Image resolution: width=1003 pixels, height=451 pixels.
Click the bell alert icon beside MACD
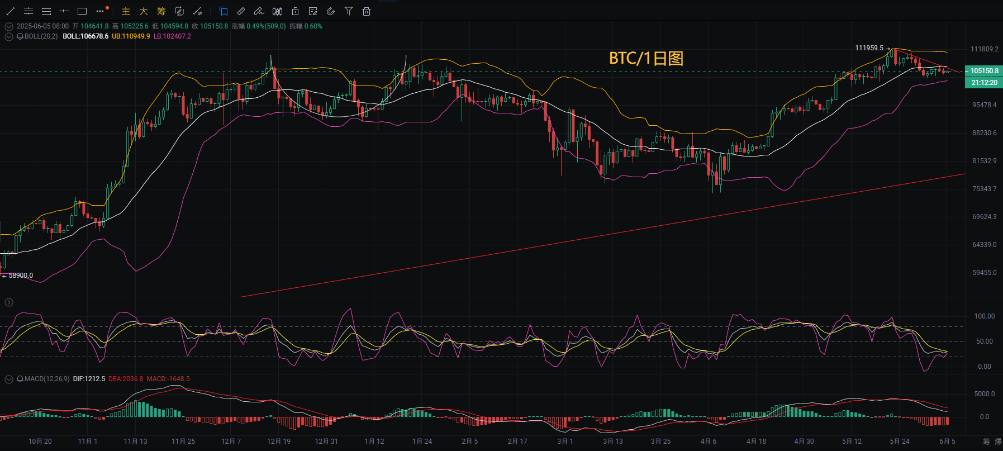click(20, 379)
